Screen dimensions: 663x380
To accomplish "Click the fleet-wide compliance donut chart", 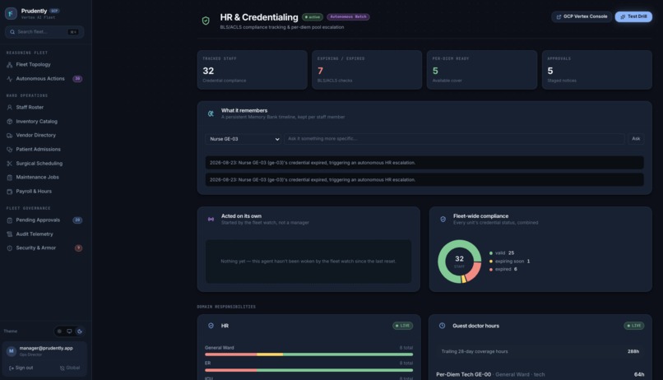I will point(459,262).
